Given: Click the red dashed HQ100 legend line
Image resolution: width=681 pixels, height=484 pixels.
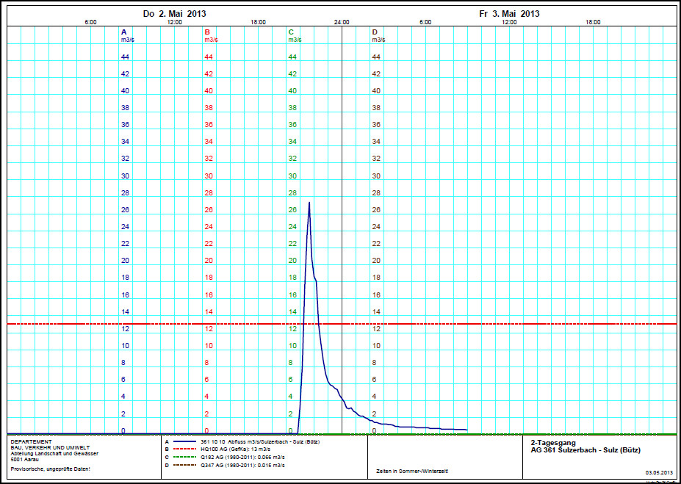Looking at the screenshot, I should (184, 448).
